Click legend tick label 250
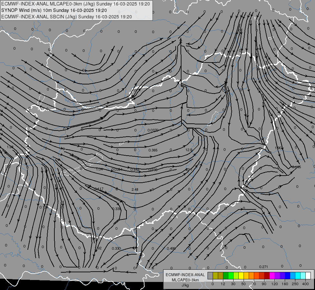 point(295,284)
